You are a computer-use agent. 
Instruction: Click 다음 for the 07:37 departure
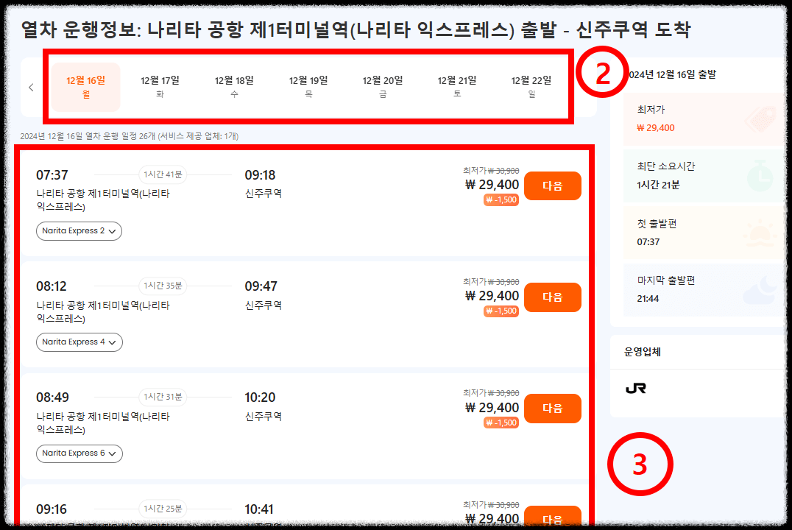[x=553, y=185]
